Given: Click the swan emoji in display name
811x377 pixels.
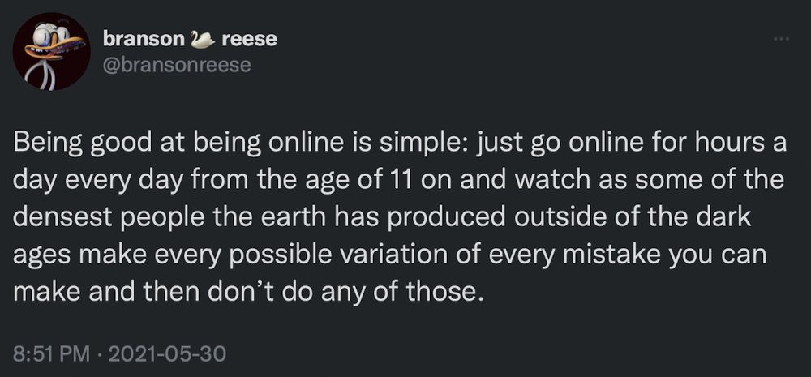Looking at the screenshot, I should point(203,39).
